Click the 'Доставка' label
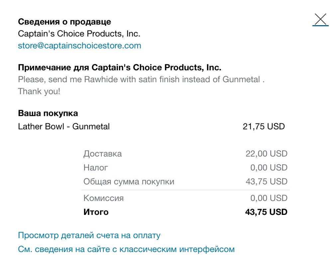Image resolution: width=335 pixels, height=258 pixels. click(103, 154)
